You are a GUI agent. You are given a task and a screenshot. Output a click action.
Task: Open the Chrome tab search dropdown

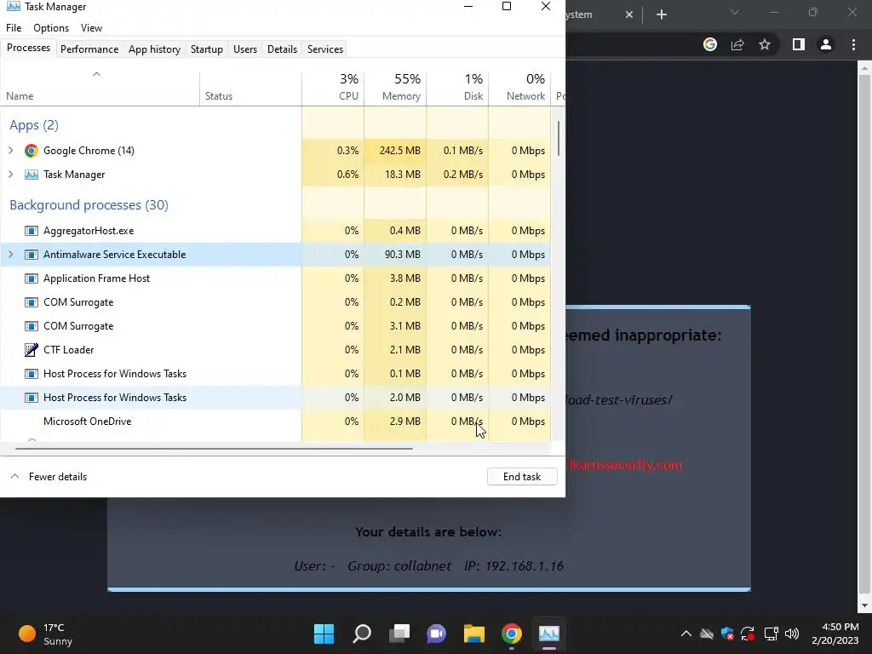[735, 12]
